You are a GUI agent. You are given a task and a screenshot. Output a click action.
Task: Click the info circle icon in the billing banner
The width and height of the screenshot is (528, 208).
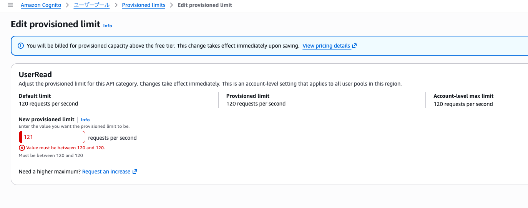point(21,46)
